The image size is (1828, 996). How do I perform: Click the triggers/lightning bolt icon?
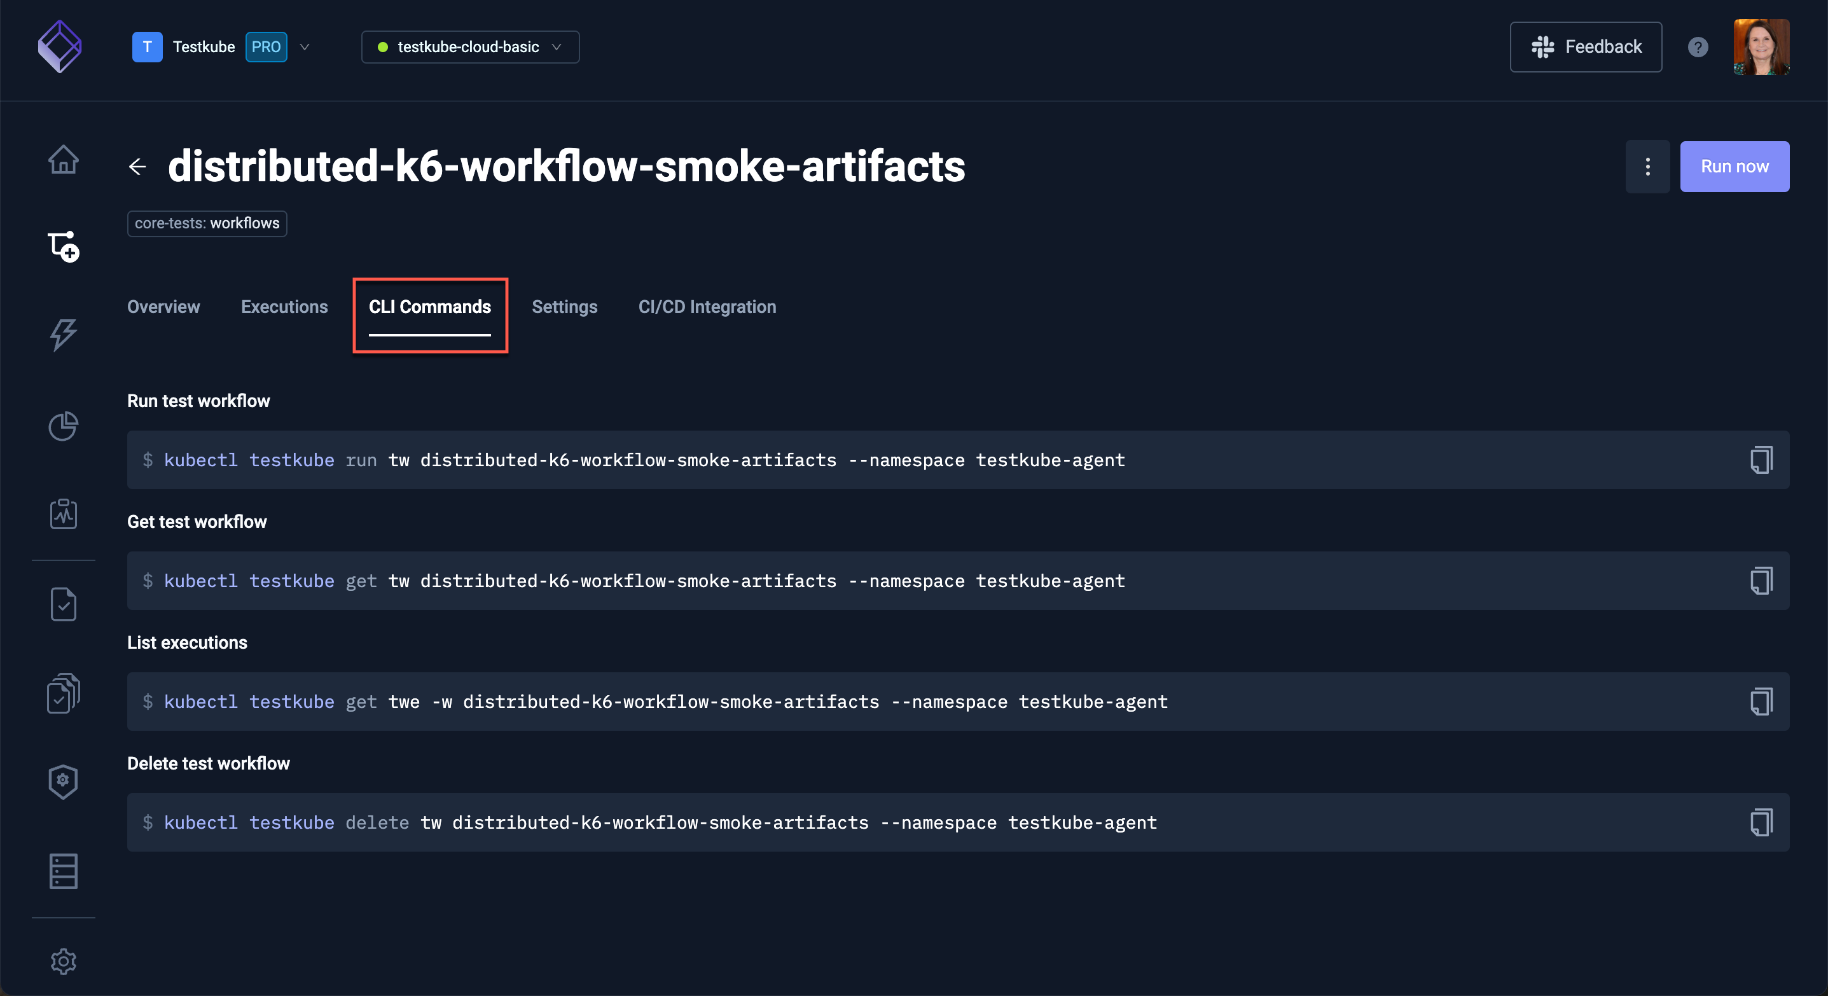[x=62, y=333]
